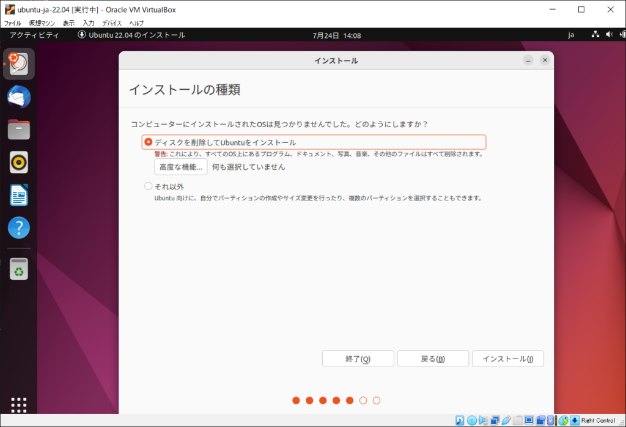
Task: Open the 仮想マシン menu
Action: tap(42, 23)
